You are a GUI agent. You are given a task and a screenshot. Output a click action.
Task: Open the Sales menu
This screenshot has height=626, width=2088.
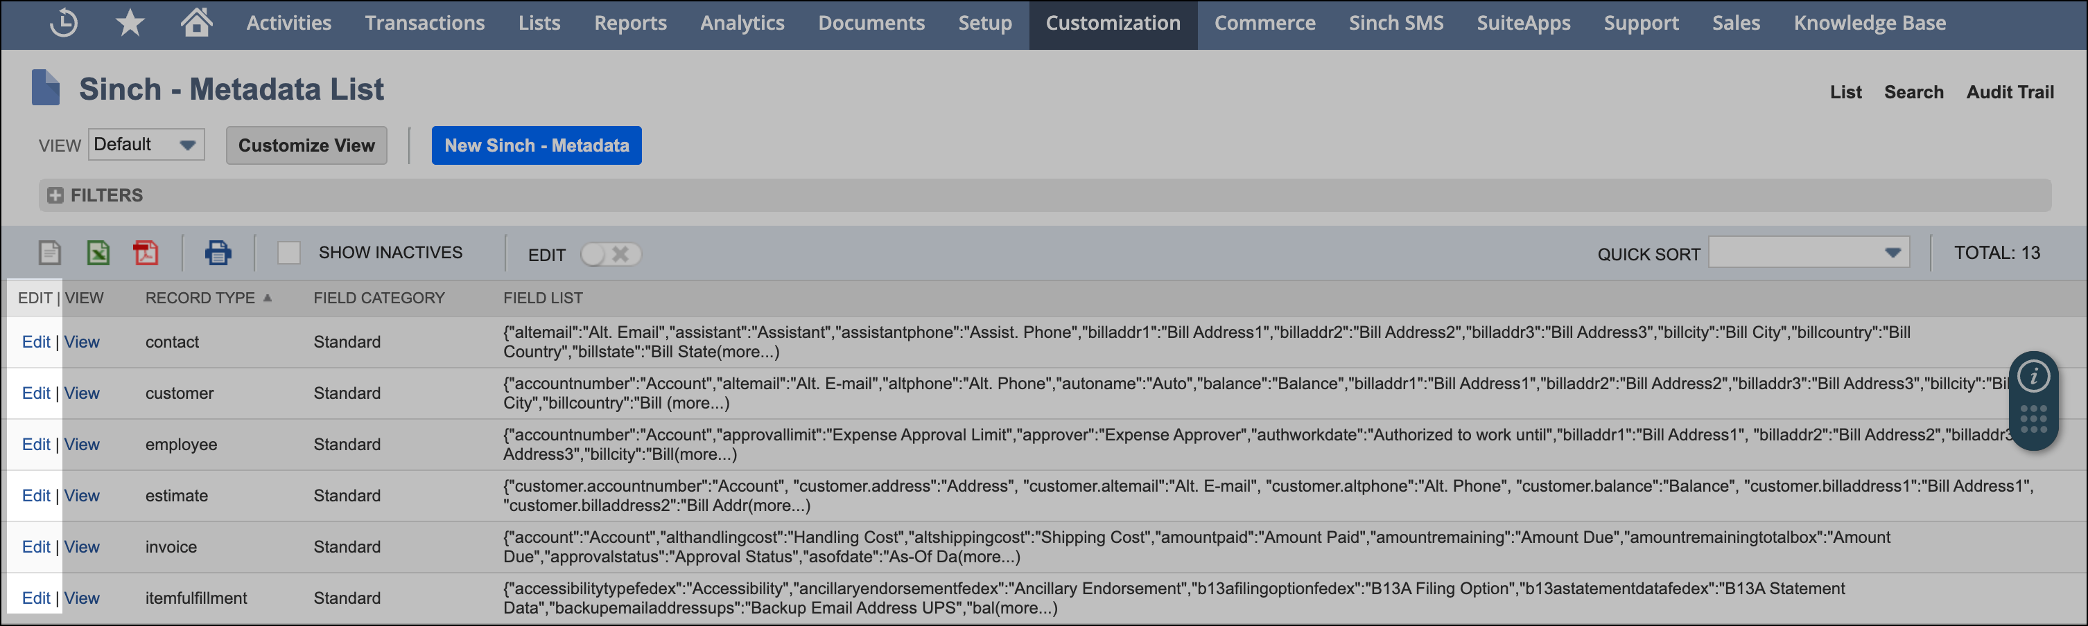[1735, 23]
